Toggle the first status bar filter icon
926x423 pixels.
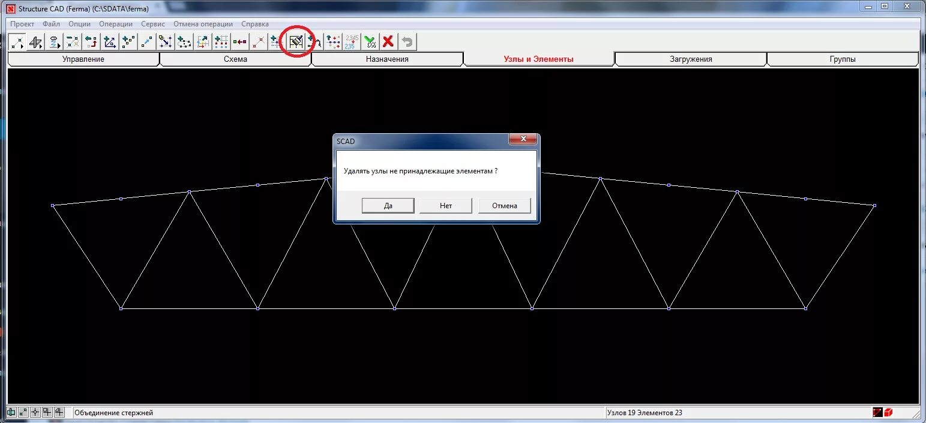11,412
